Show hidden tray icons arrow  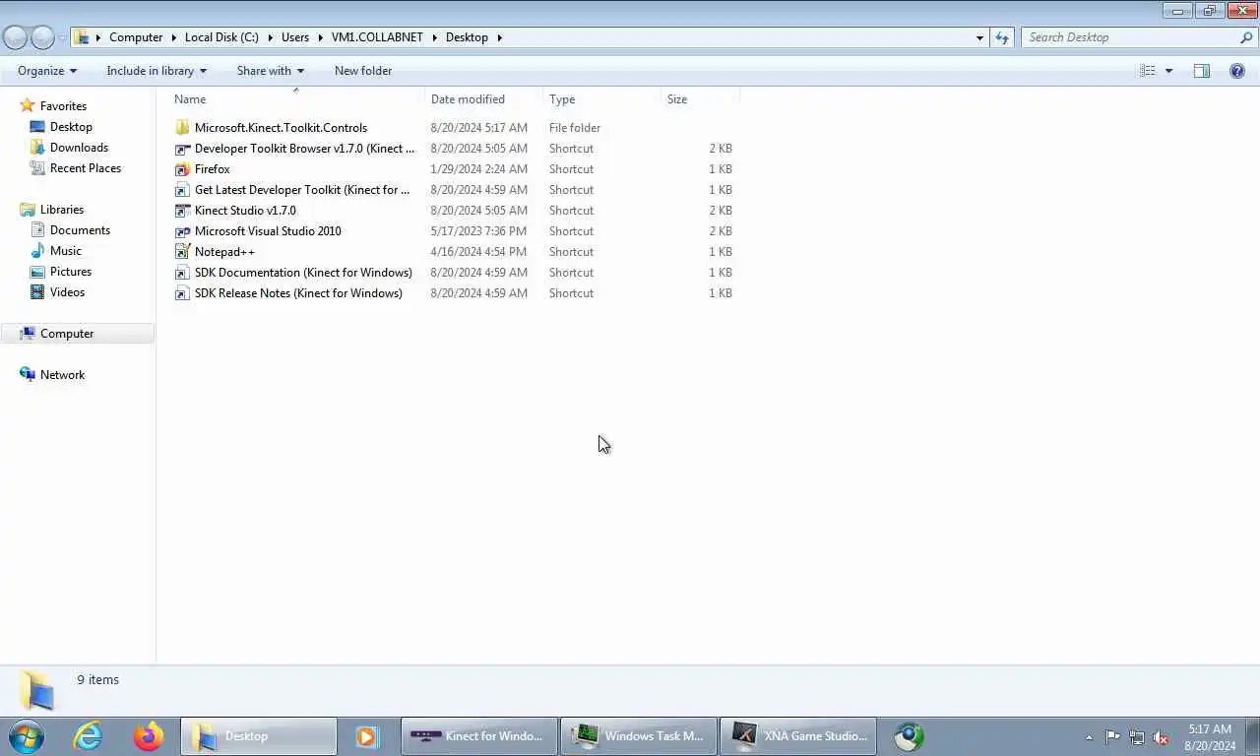(x=1089, y=737)
